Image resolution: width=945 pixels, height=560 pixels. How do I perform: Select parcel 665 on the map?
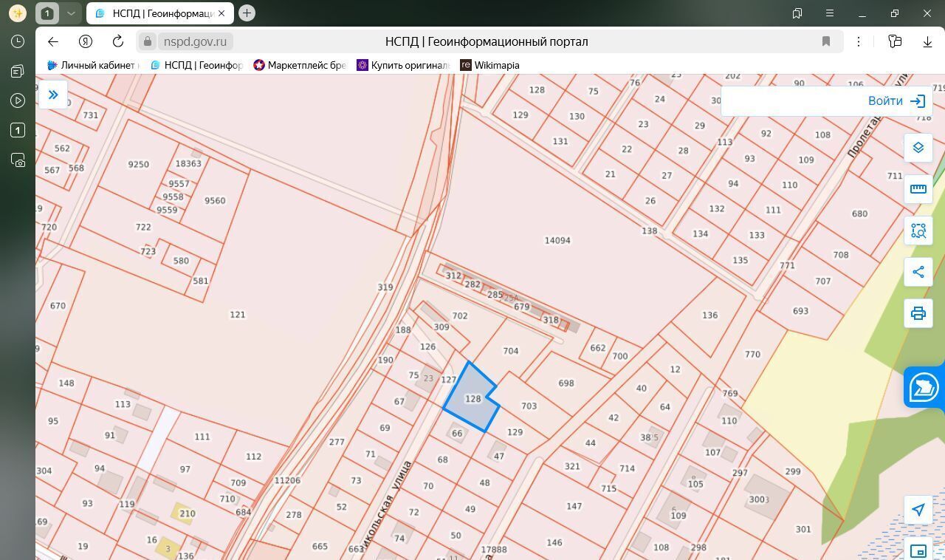tap(320, 546)
